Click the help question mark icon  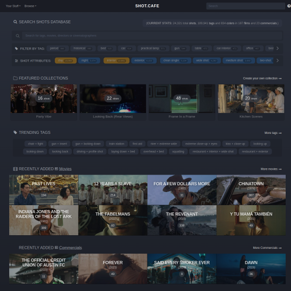[x=289, y=6]
